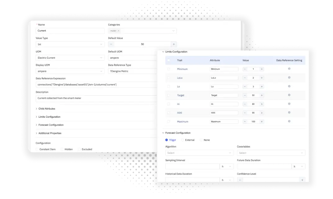Select the None forecast radio option
This screenshot has height=199, width=333.
tap(201, 140)
